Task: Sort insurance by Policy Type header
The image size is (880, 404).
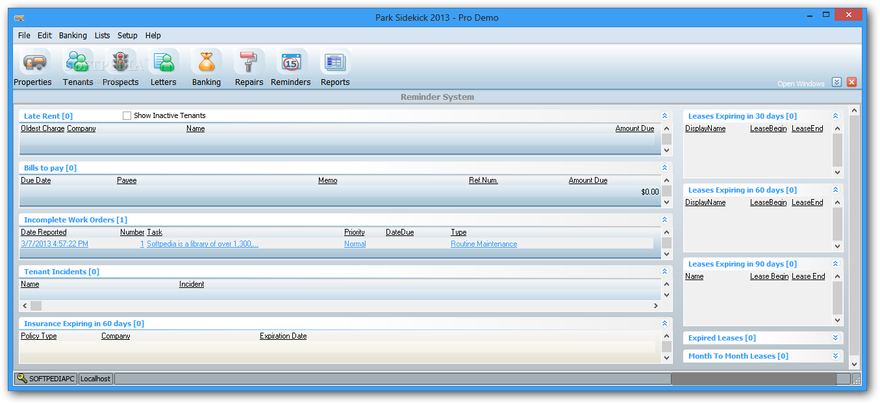Action: point(39,336)
